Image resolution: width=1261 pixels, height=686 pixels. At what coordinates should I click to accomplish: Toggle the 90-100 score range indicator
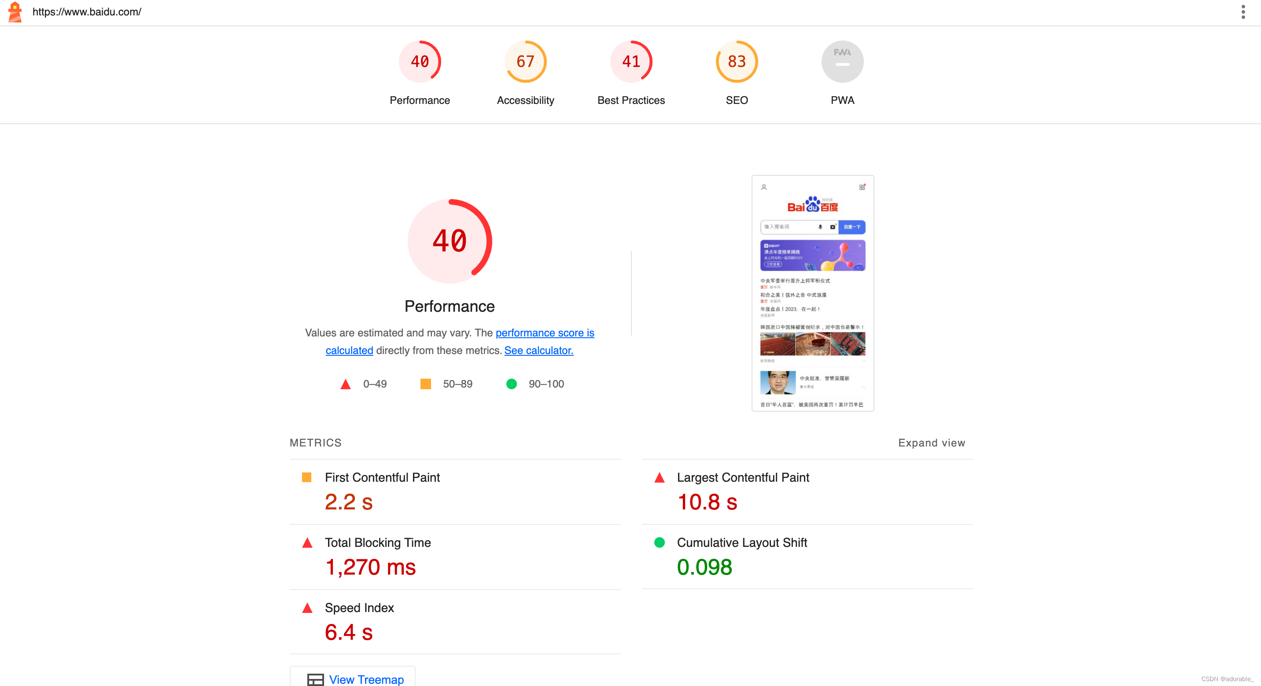point(511,384)
